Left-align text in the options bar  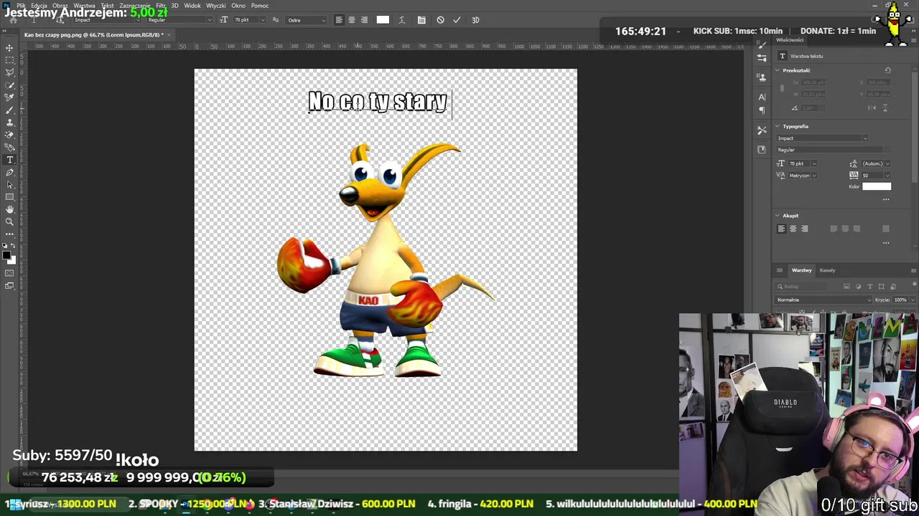[x=339, y=20]
